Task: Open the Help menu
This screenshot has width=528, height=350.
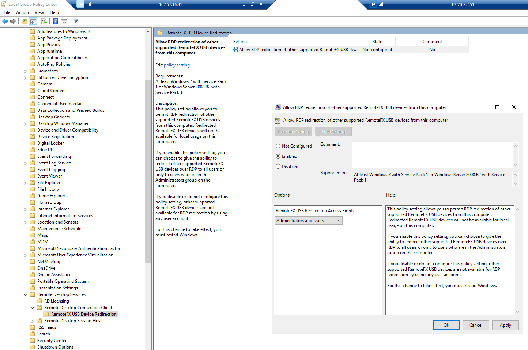Action: tap(54, 12)
